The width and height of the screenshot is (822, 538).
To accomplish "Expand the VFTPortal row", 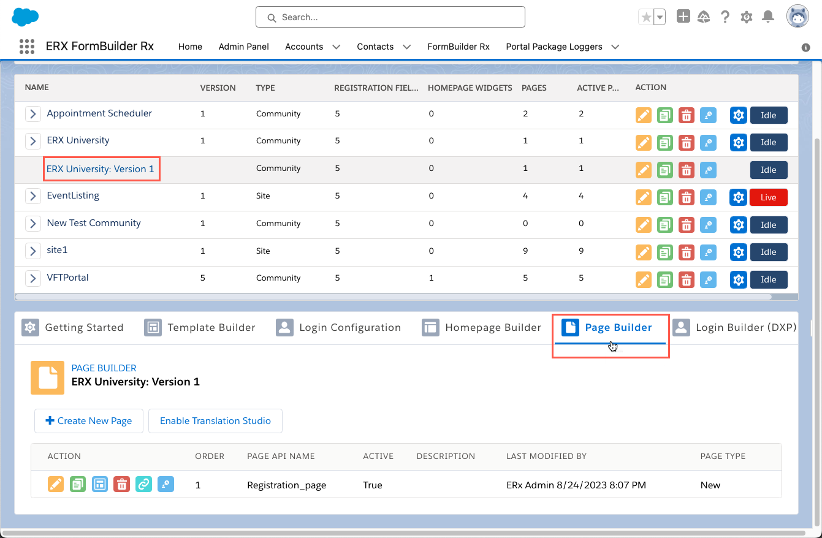I will click(x=33, y=278).
